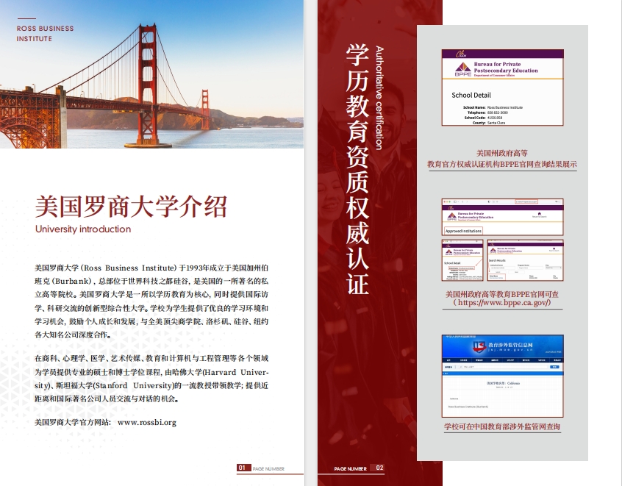Click the ROSS BUSINESS INSTITUTE logo text

tap(46, 34)
